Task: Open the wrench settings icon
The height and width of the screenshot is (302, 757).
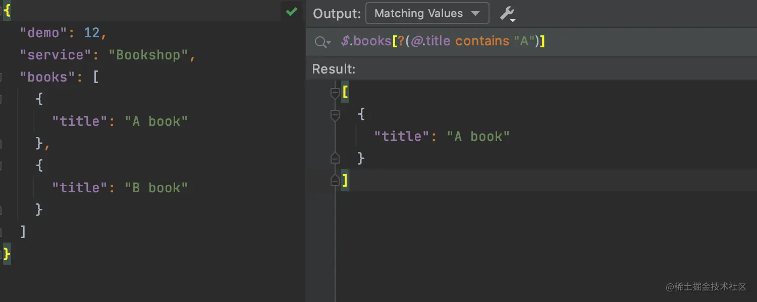Action: click(508, 14)
